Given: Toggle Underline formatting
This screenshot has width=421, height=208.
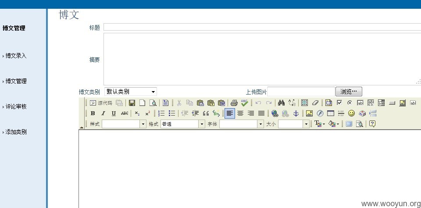Looking at the screenshot, I should click(x=114, y=113).
